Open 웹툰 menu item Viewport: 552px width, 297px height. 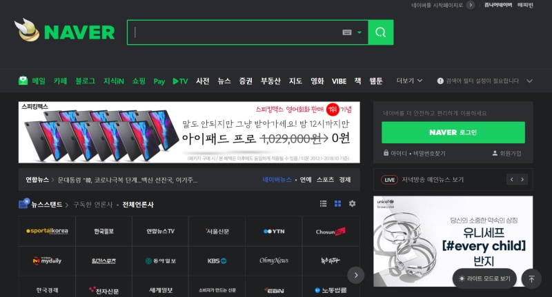click(375, 81)
